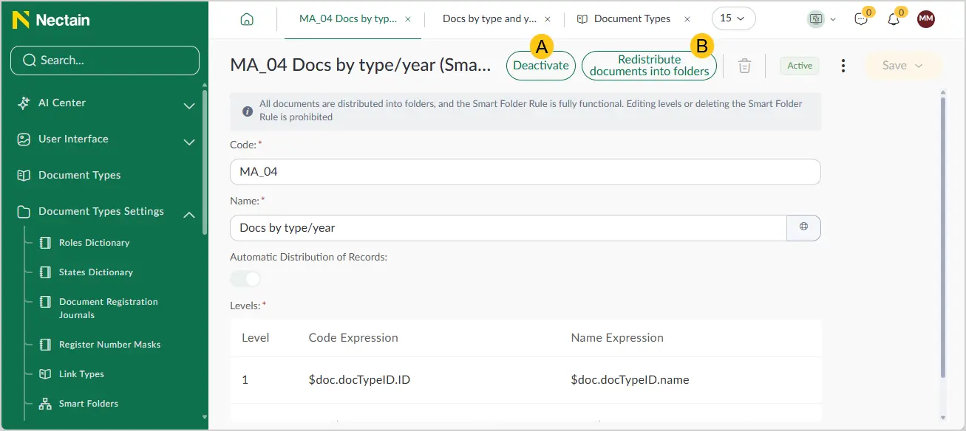Expand the AI Center menu chevron

pos(189,106)
